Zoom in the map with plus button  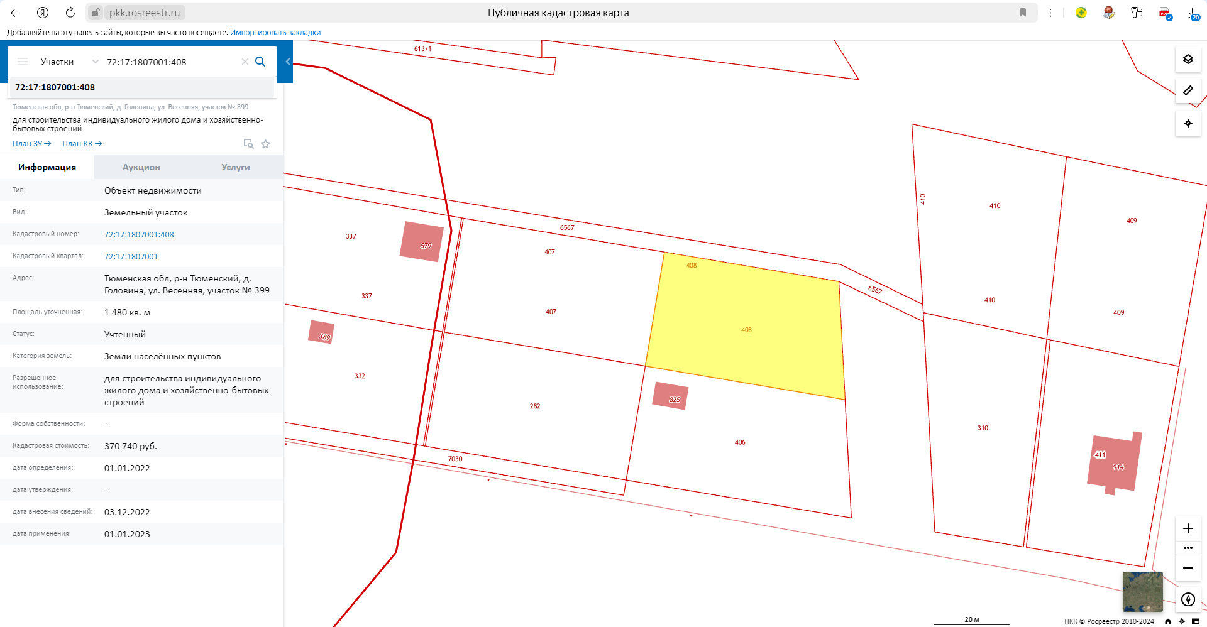tap(1188, 528)
